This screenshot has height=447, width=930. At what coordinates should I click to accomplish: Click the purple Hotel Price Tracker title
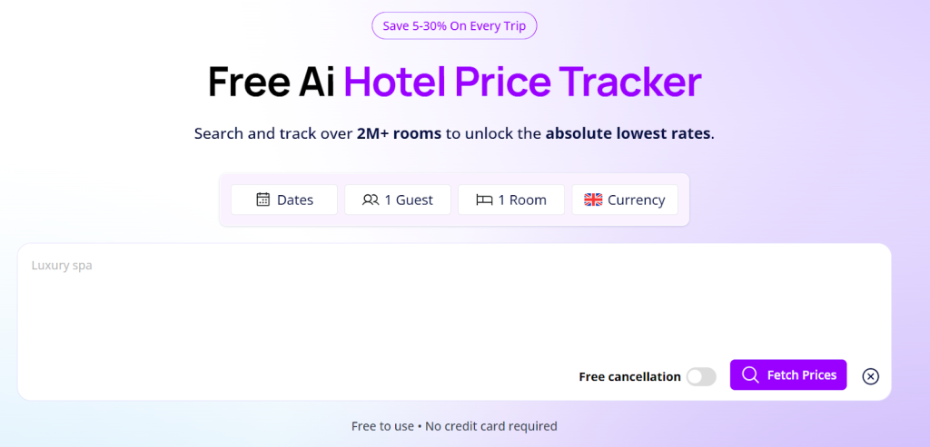pyautogui.click(x=522, y=82)
